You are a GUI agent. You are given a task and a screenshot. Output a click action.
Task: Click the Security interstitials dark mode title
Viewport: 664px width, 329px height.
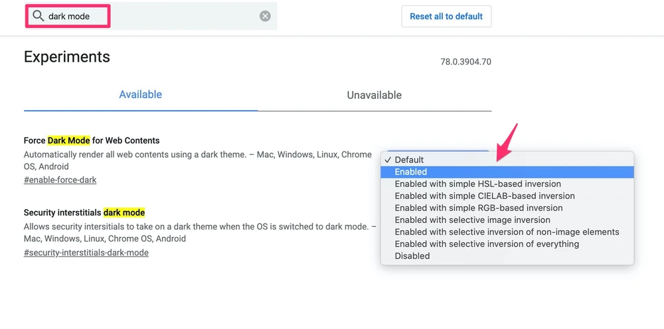(84, 213)
